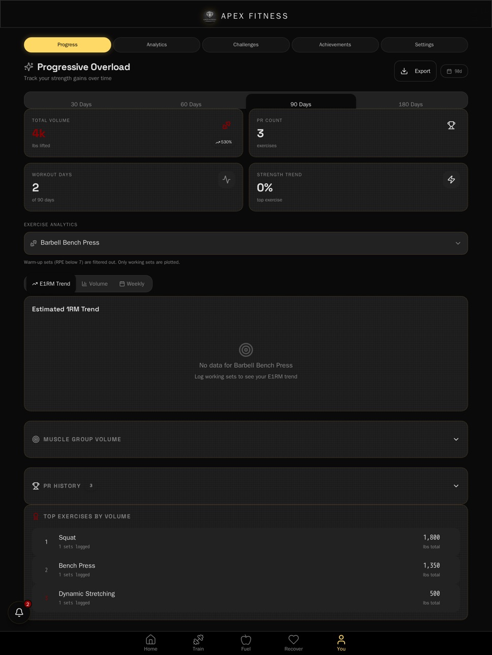
Task: Expand the PR History section chevron
Action: pyautogui.click(x=456, y=486)
